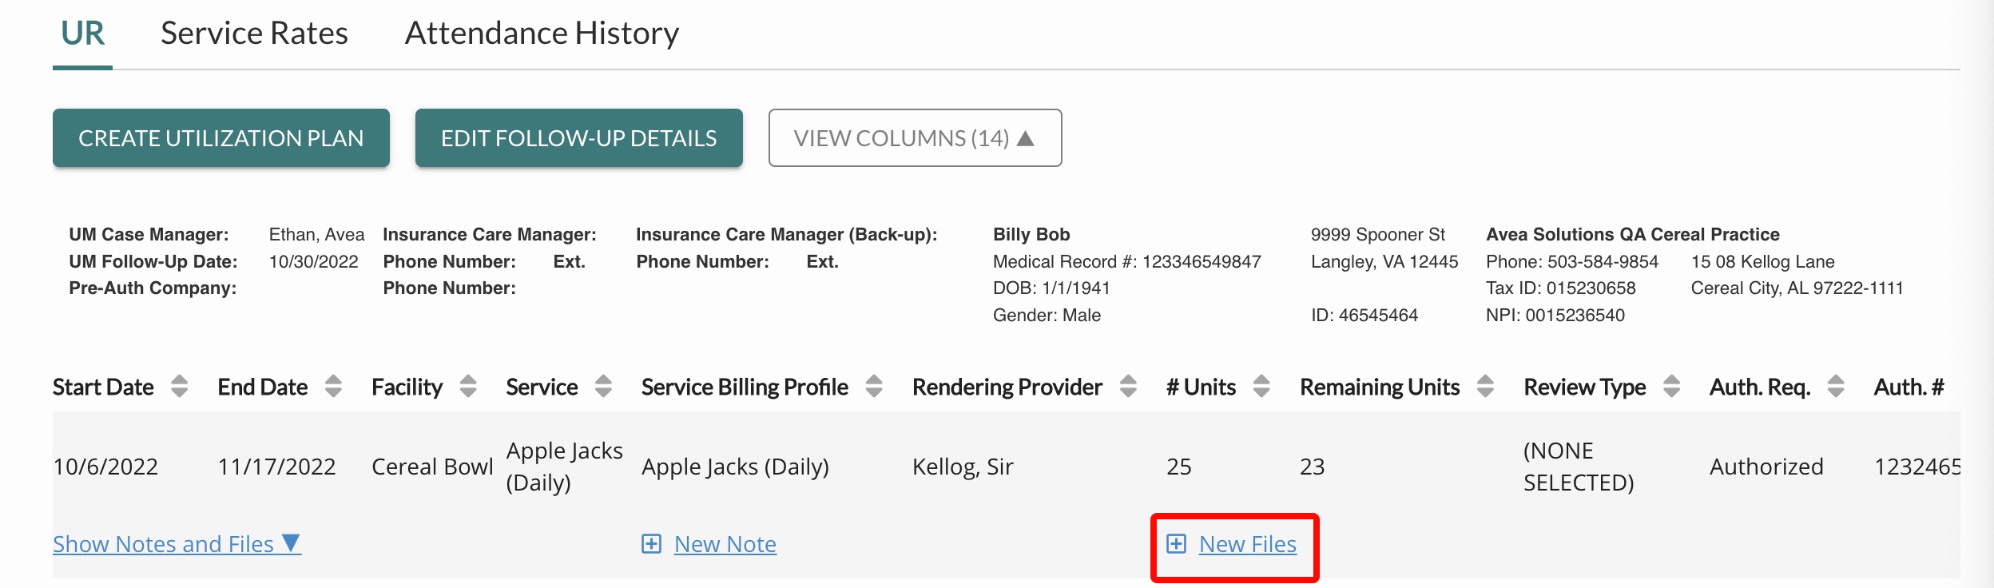Image resolution: width=1994 pixels, height=588 pixels.
Task: Select the Kellog, Sir provider cell
Action: tap(963, 467)
